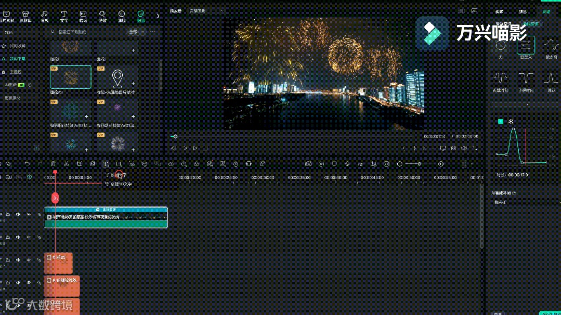
Task: Select the 烟花23 sticker thumbnail
Action: pos(71,77)
